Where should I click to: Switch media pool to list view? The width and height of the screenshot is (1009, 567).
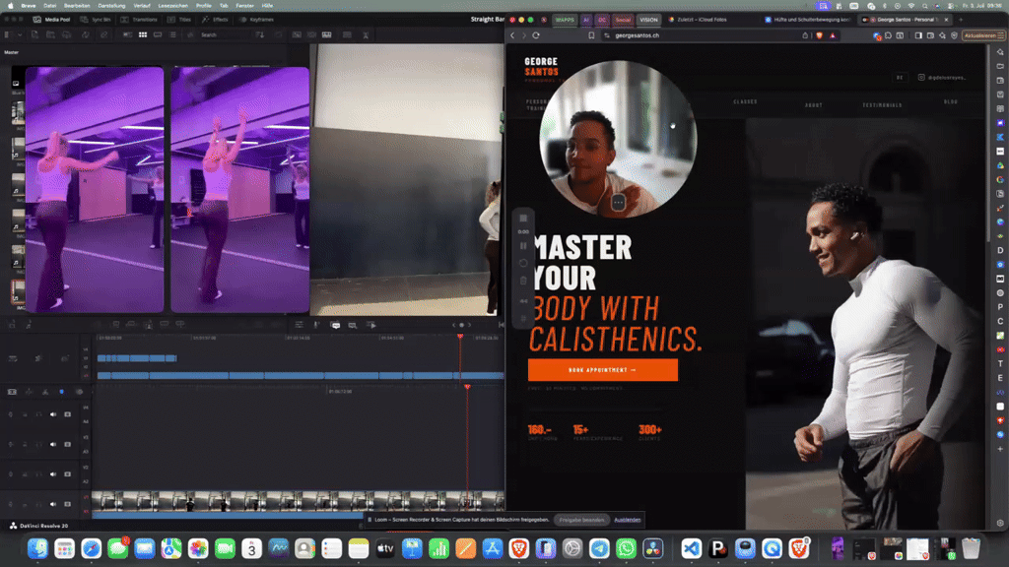coord(172,34)
